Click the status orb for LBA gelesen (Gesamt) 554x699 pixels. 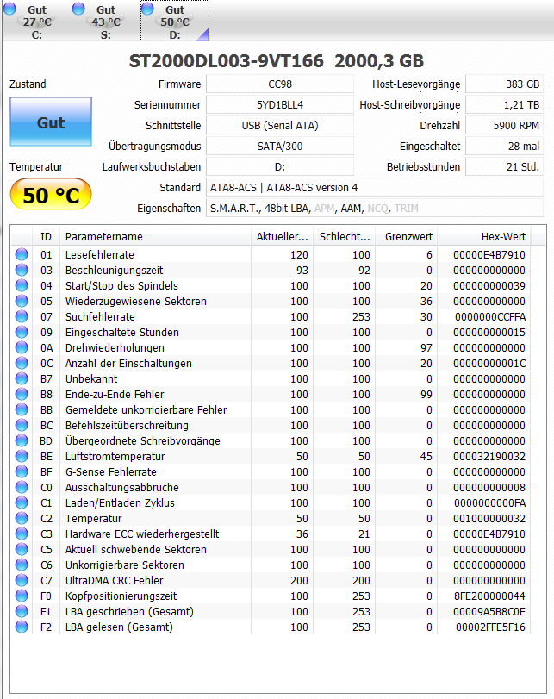[22, 627]
